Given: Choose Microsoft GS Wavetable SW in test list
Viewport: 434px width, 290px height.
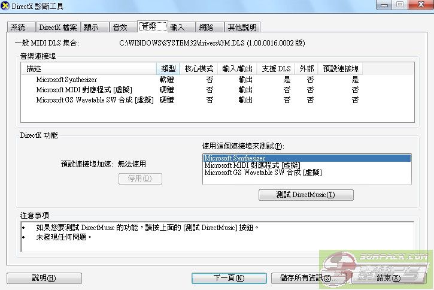Looking at the screenshot, I should (263, 173).
